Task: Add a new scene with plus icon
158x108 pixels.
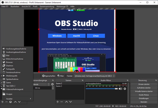Action: [58, 102]
